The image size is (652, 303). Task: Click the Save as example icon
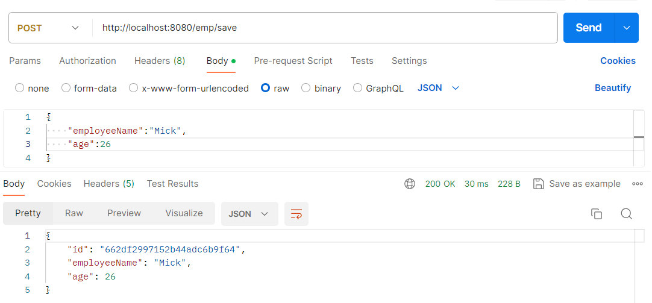[x=539, y=184]
